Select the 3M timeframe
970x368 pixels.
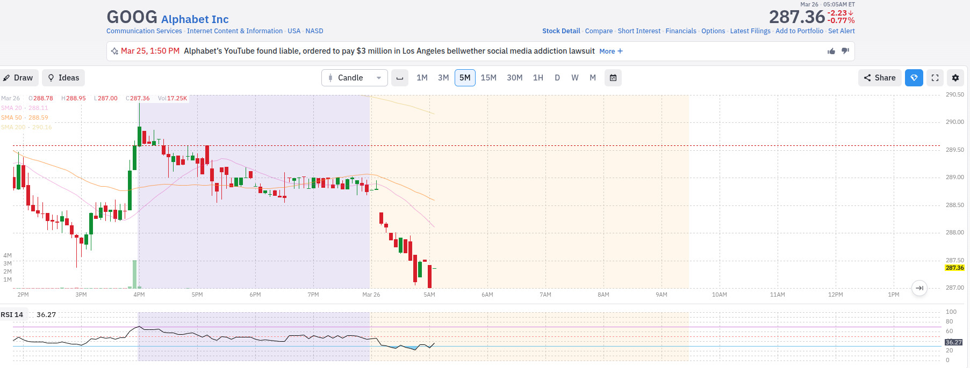pos(443,78)
